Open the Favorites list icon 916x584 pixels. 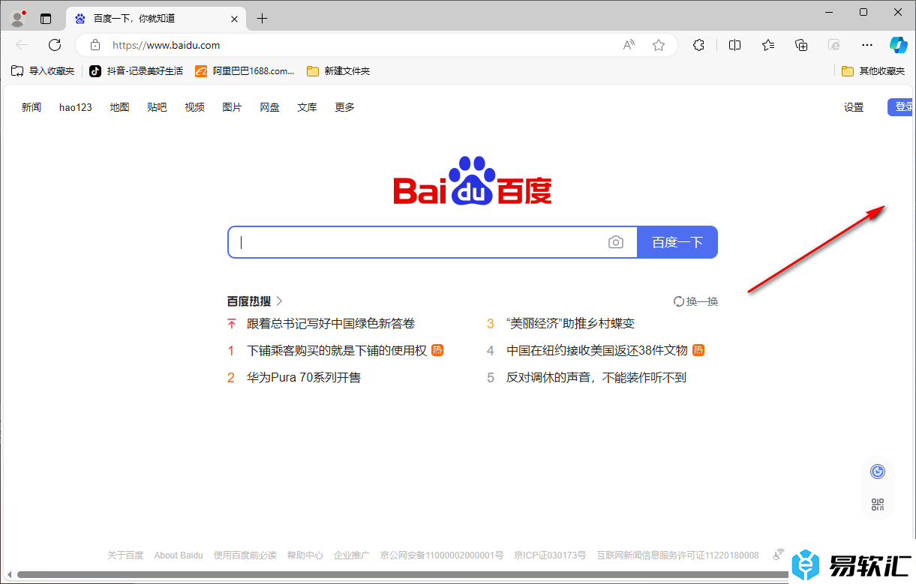(x=768, y=45)
